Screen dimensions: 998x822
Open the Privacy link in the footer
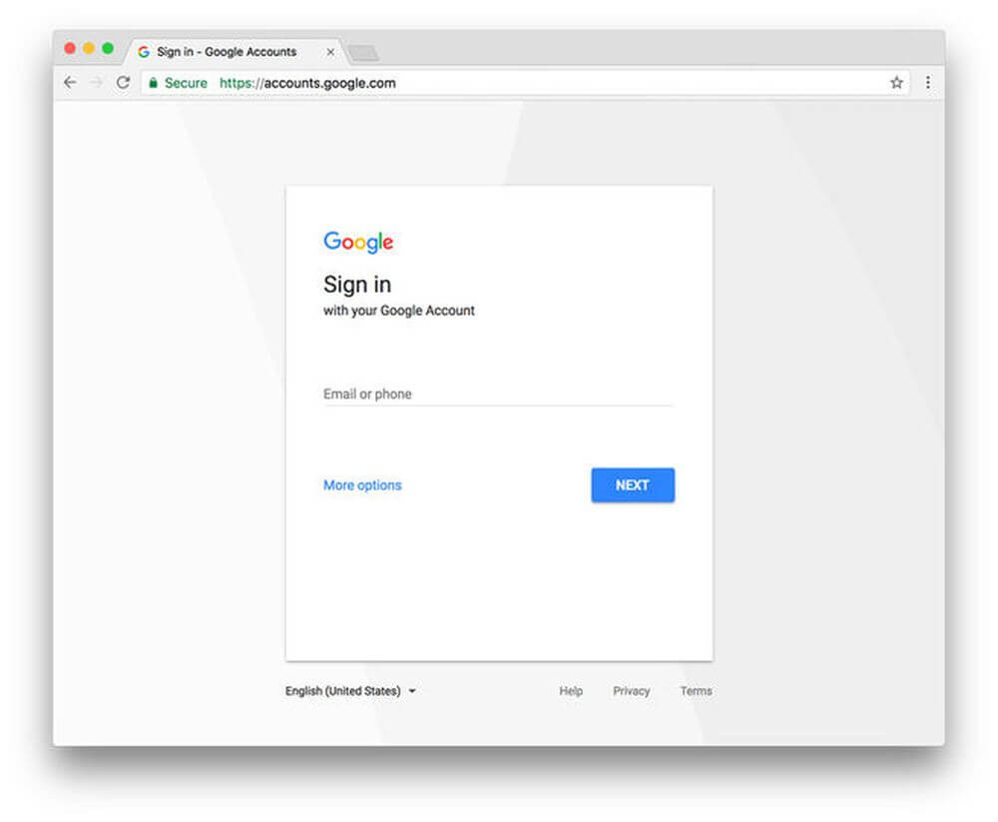click(x=631, y=691)
